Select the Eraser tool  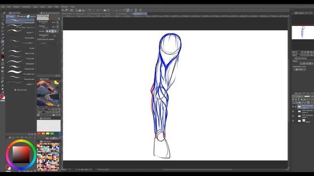point(2,60)
